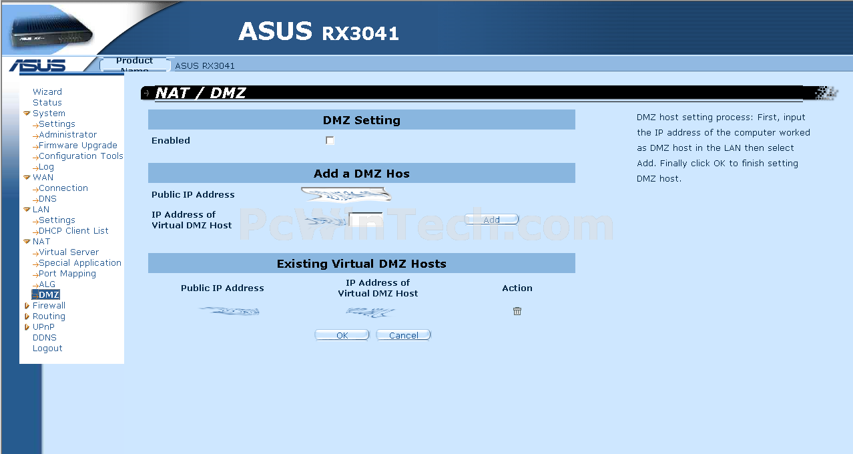This screenshot has height=454, width=853.
Task: Delete the existing virtual DMZ host via trash icon
Action: tap(517, 311)
